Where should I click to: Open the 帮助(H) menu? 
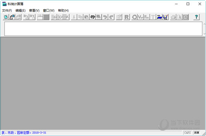click(63, 10)
